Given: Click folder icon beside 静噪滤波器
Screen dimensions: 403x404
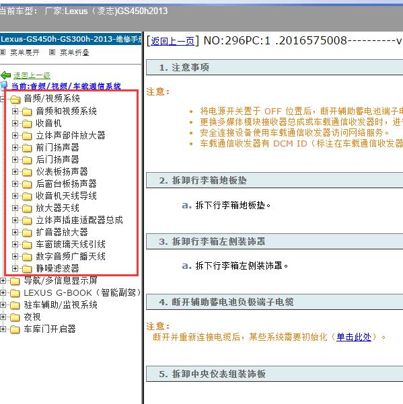Looking at the screenshot, I should click(x=27, y=269).
